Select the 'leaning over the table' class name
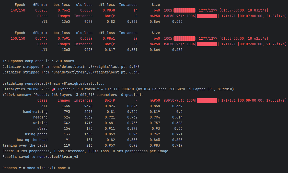This screenshot has height=173, width=288. click(25, 145)
